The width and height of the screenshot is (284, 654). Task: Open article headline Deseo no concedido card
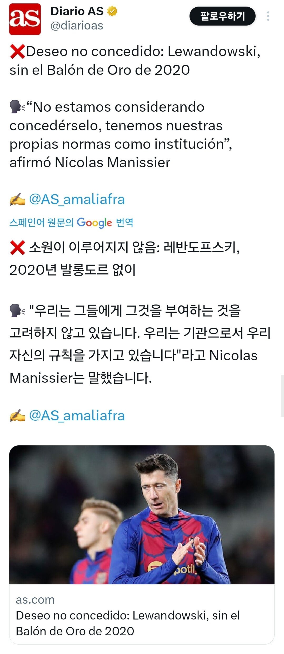point(128,623)
